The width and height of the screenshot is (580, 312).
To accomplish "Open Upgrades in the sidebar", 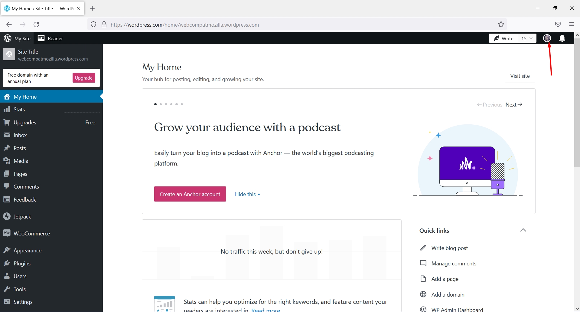I will click(51, 122).
